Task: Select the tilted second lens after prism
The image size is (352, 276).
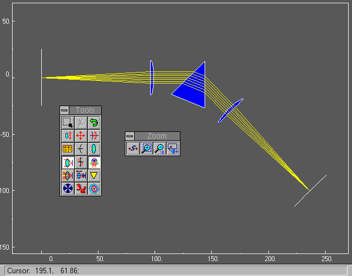Action: 230,111
